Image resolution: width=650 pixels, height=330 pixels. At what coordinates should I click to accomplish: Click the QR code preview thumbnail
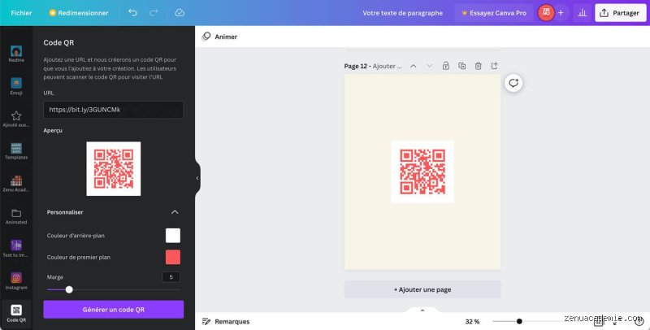(114, 169)
